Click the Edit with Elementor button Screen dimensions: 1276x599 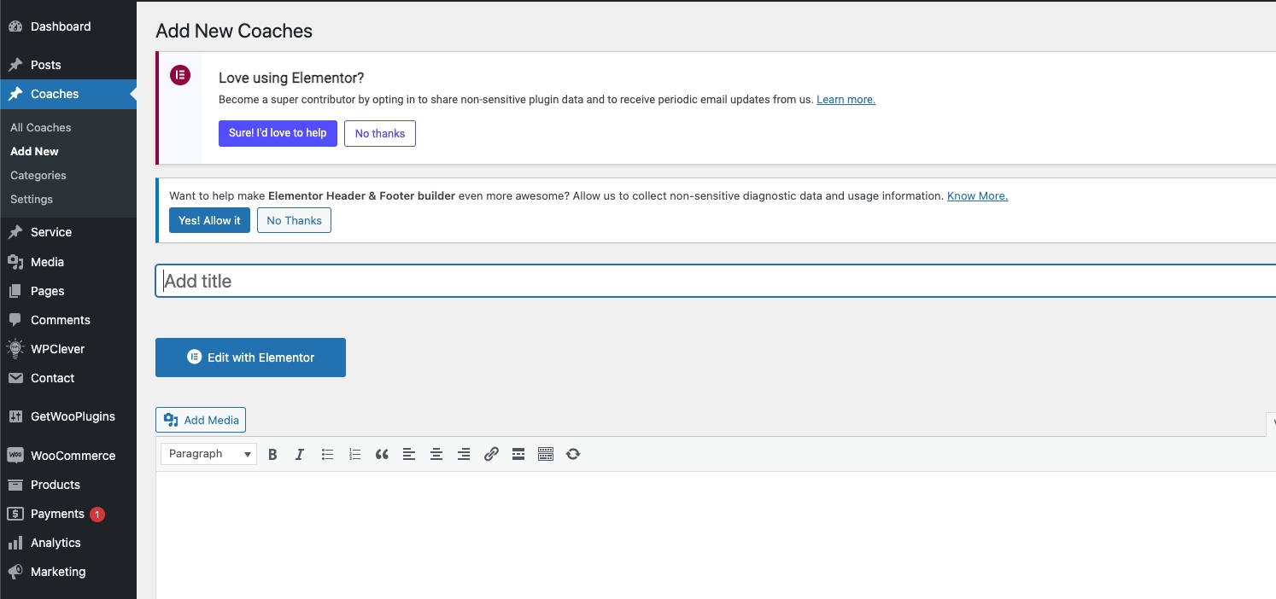(x=250, y=358)
